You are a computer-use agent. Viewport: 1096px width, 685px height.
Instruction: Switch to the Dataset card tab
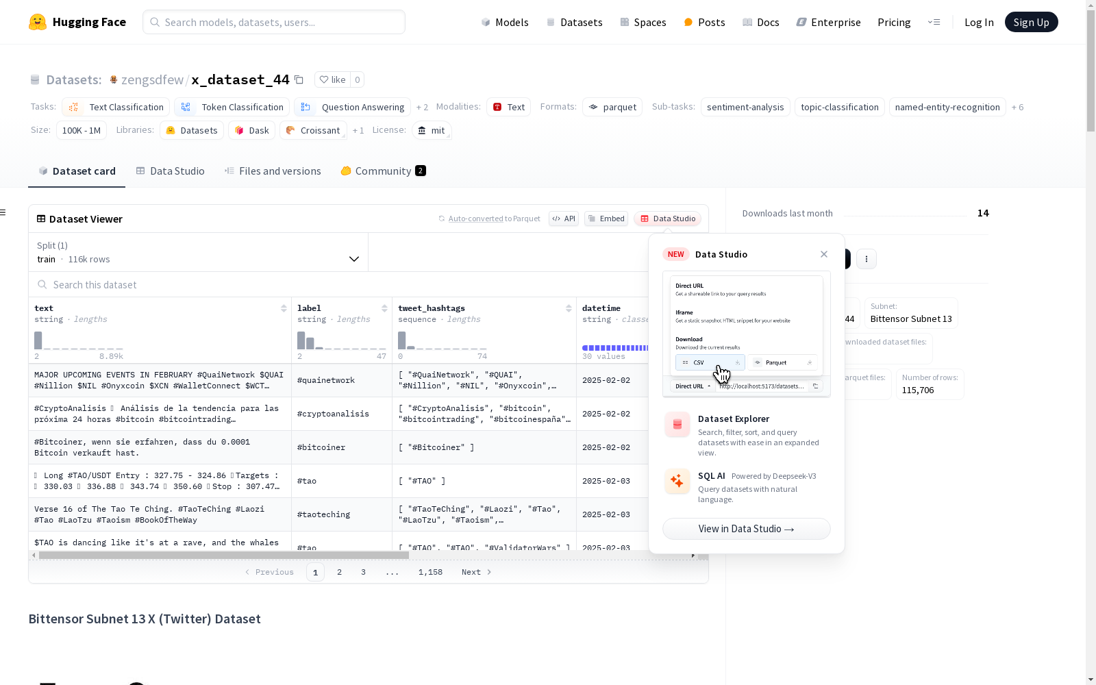click(77, 171)
